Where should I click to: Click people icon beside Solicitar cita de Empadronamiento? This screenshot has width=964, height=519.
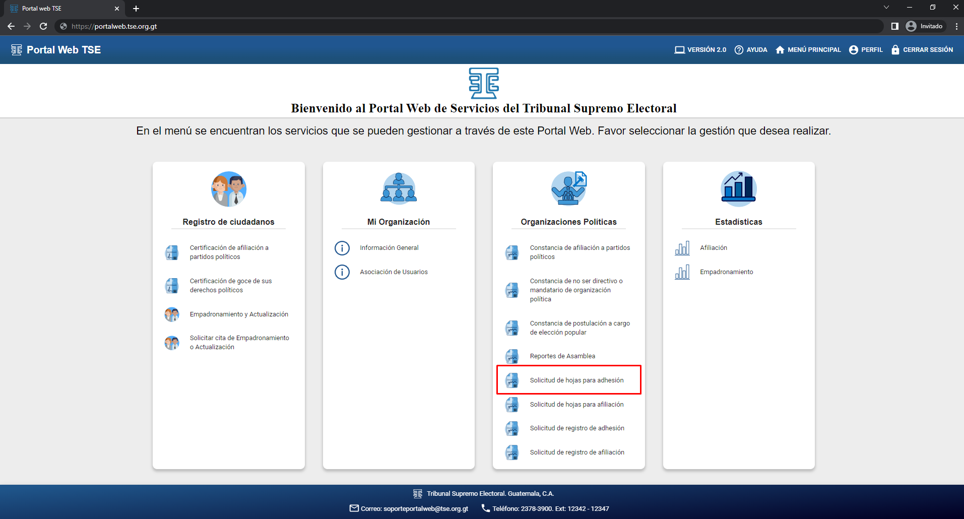pyautogui.click(x=172, y=343)
